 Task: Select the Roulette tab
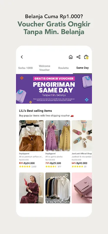point(64,68)
